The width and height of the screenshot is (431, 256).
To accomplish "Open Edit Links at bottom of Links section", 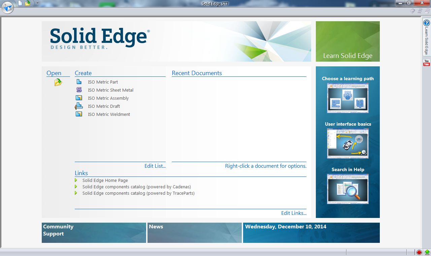I will 294,213.
